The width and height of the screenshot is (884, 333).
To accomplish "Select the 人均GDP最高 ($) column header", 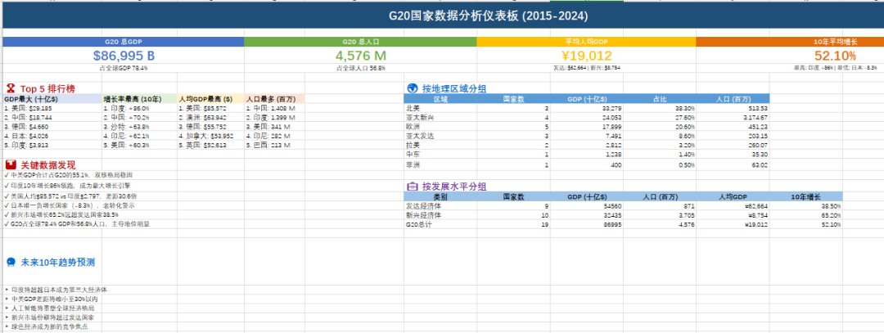I will pyautogui.click(x=211, y=99).
